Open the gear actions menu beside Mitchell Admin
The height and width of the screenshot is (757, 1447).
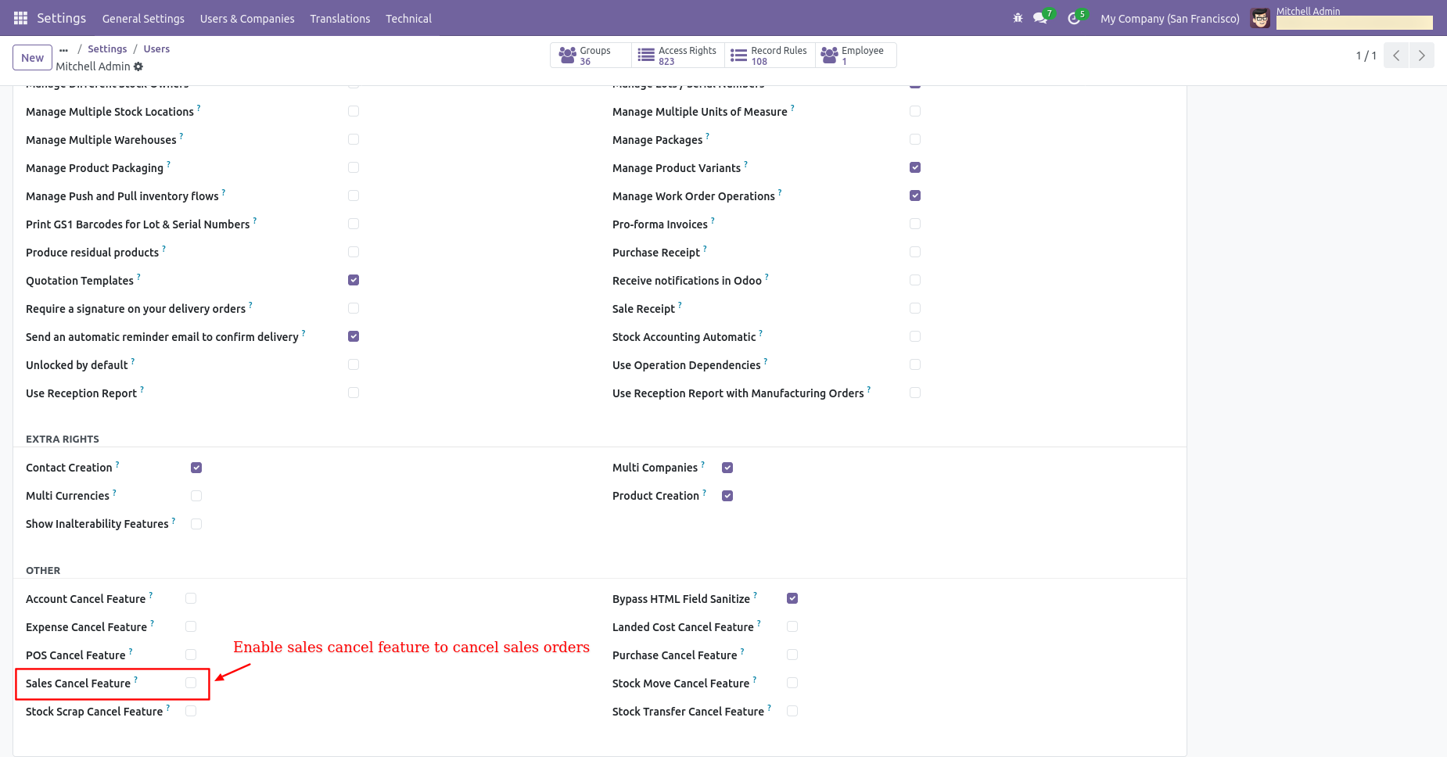coord(138,66)
